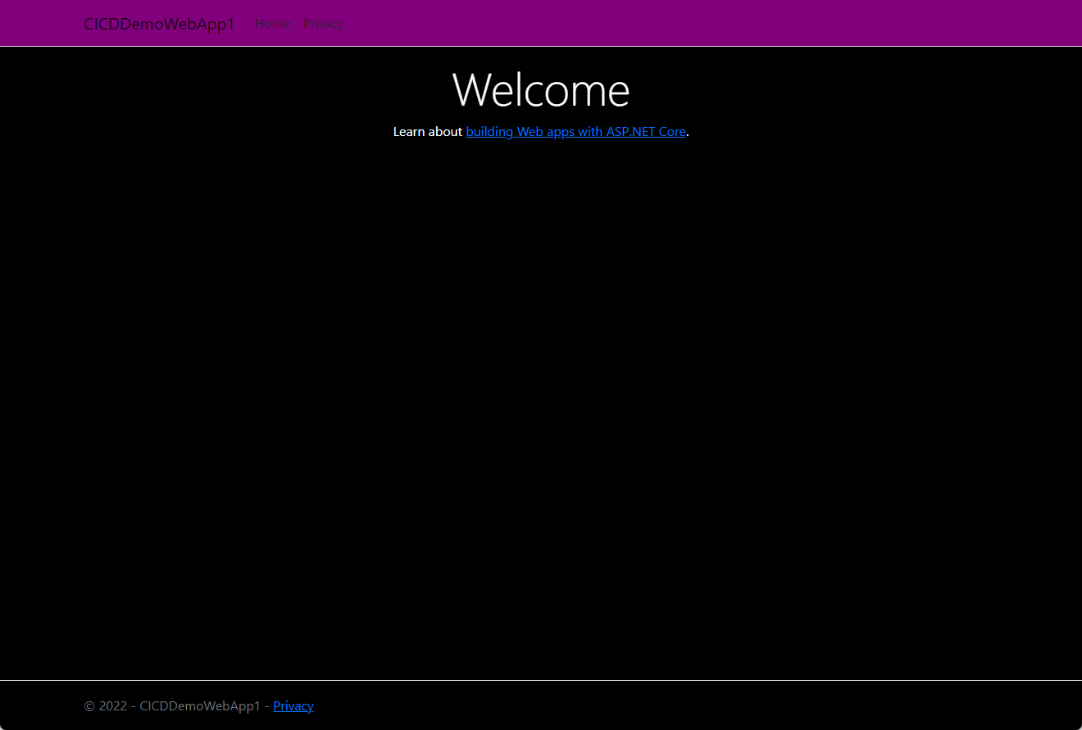1082x730 pixels.
Task: Click the word "building" in the link
Action: point(489,131)
